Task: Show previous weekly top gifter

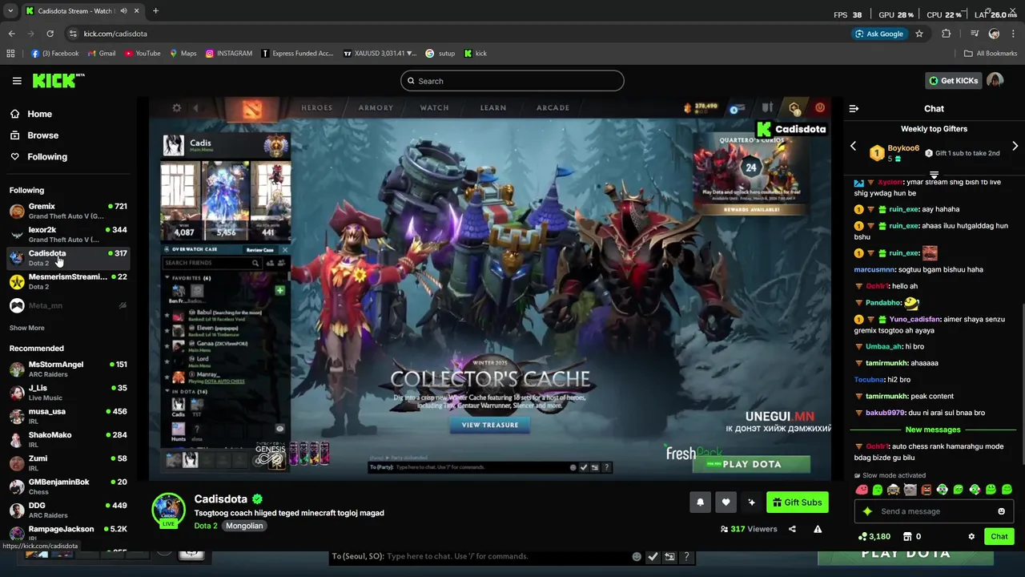Action: point(853,147)
